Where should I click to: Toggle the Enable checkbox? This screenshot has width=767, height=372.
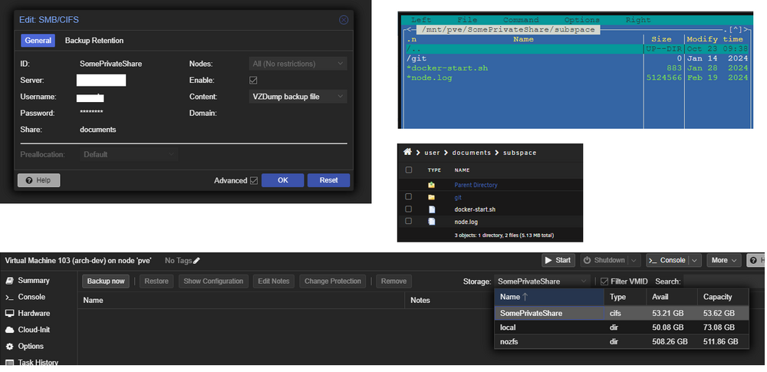point(253,81)
